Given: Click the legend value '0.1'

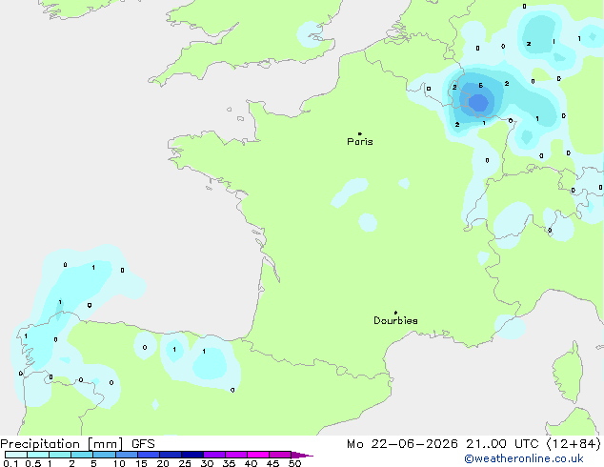Looking at the screenshot, I should [x=10, y=463].
